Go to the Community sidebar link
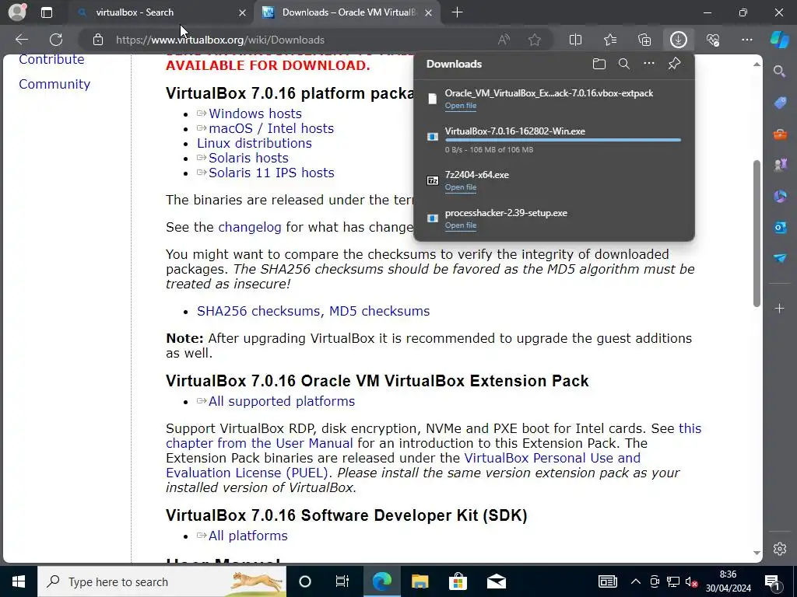 coord(54,84)
